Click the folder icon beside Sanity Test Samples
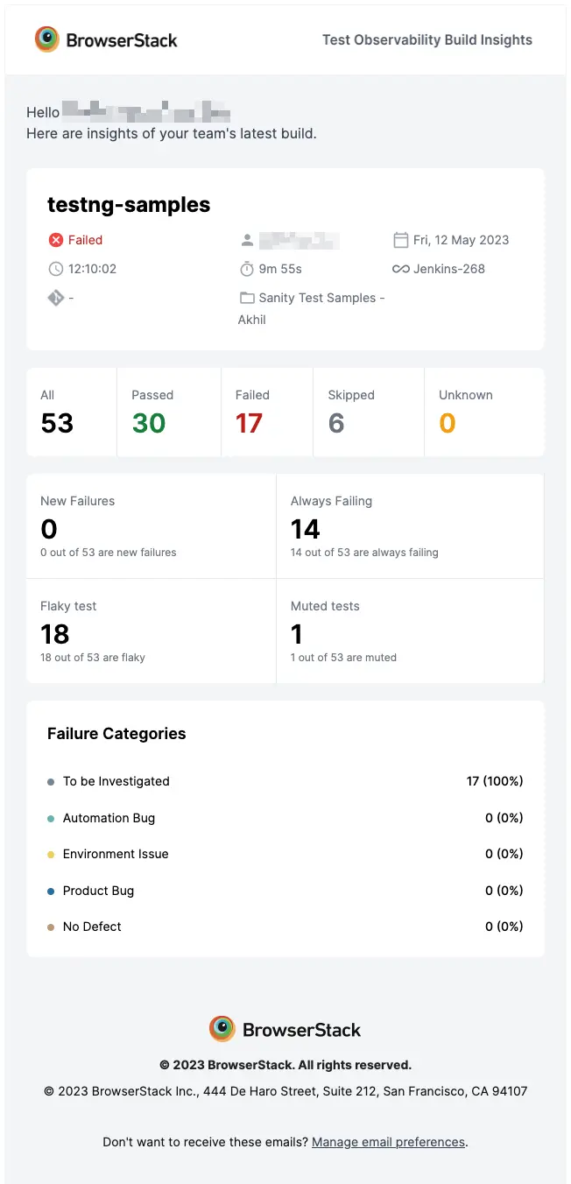571x1184 pixels. pos(247,298)
